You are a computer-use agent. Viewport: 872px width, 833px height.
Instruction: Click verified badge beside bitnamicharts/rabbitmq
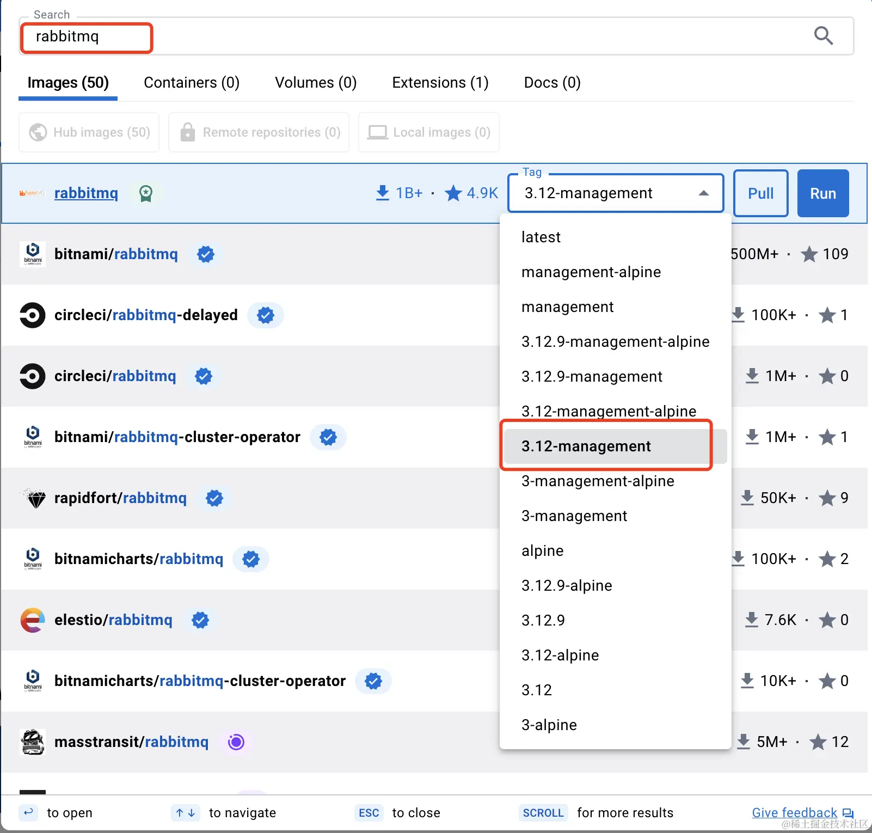tap(251, 559)
